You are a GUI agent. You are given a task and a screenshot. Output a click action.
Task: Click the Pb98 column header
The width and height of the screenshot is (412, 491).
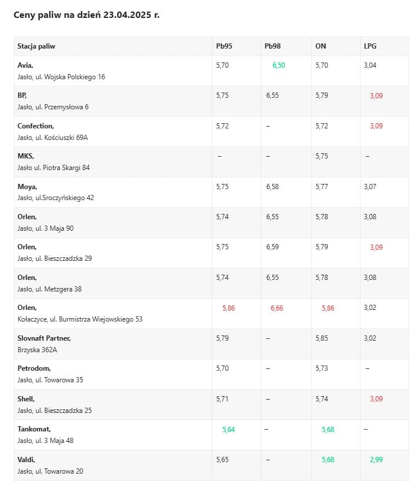pos(273,46)
